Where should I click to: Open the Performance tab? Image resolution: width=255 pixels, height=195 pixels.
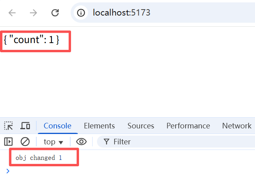188,126
